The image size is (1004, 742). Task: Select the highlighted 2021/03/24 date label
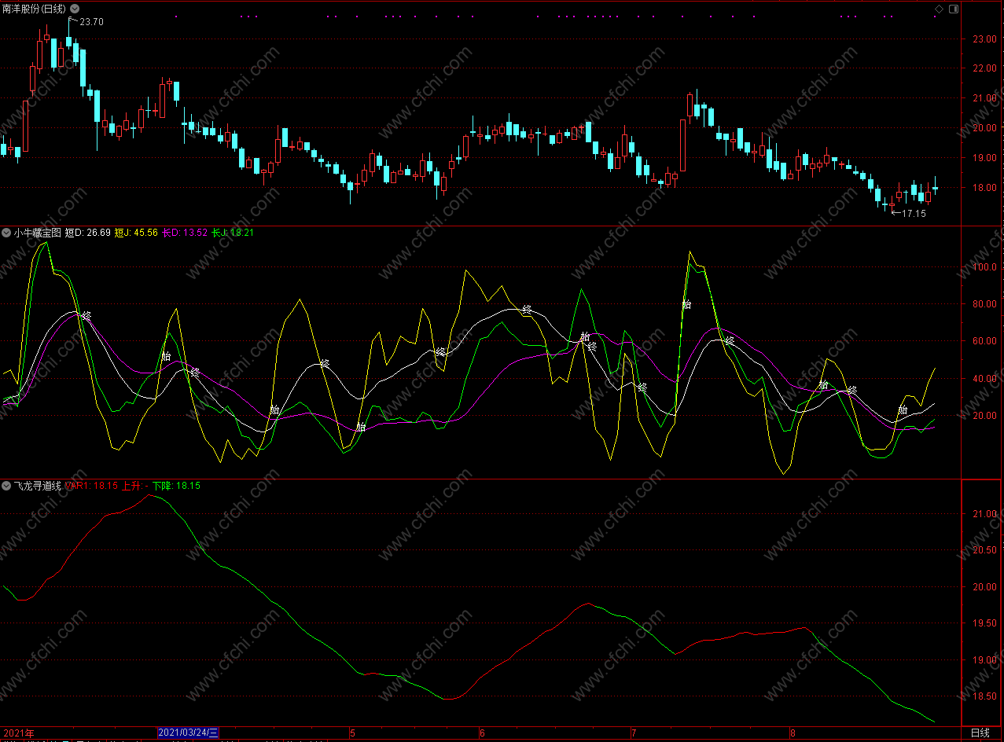[x=189, y=733]
